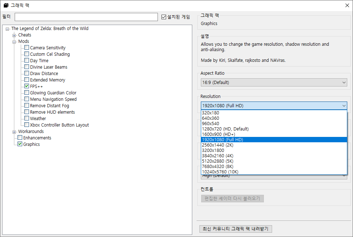Screen dimensions: 353x237
Task: Click the graphic pack window title icon
Action: click(6, 5)
